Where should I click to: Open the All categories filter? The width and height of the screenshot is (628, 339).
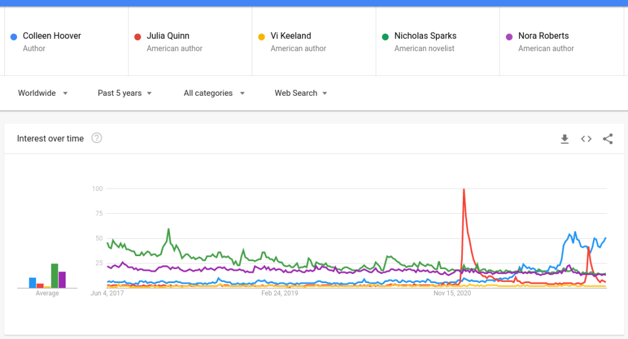pos(214,93)
